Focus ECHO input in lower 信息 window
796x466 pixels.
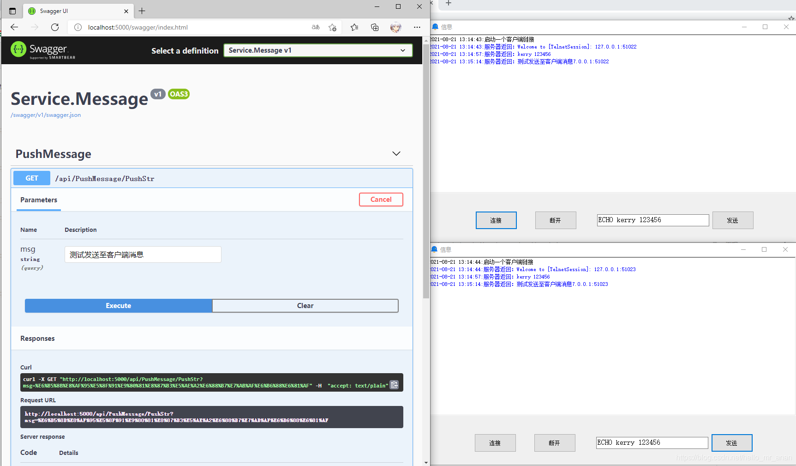click(652, 443)
